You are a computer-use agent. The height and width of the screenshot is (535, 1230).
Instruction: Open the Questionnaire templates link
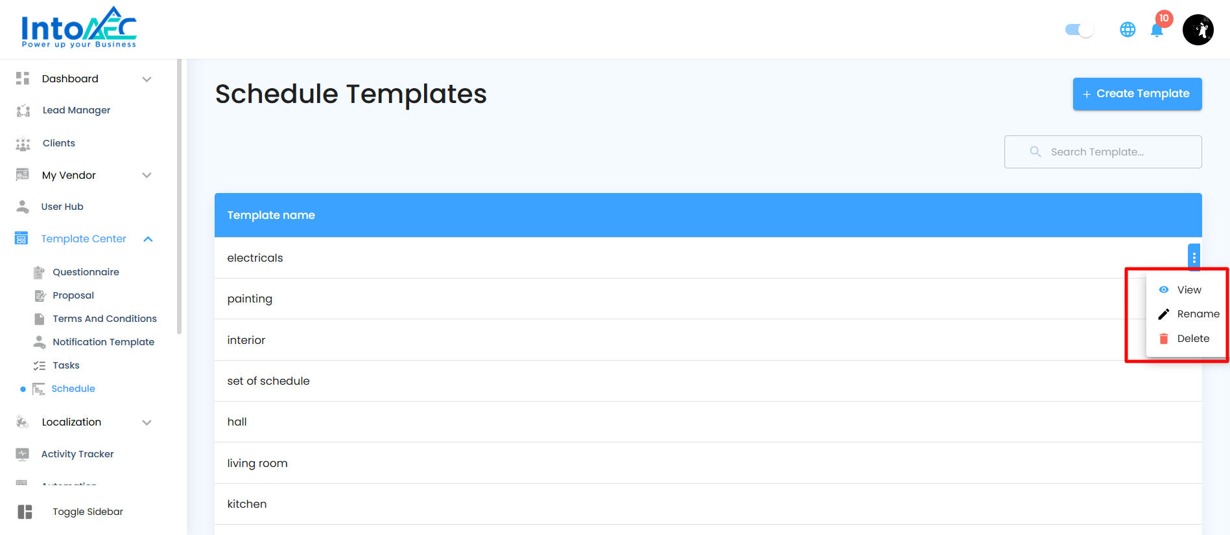(86, 272)
